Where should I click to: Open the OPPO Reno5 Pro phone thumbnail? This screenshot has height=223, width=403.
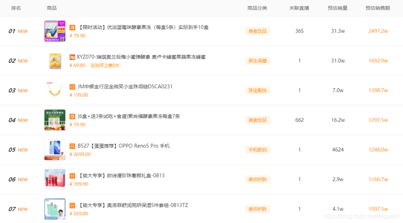pyautogui.click(x=55, y=150)
